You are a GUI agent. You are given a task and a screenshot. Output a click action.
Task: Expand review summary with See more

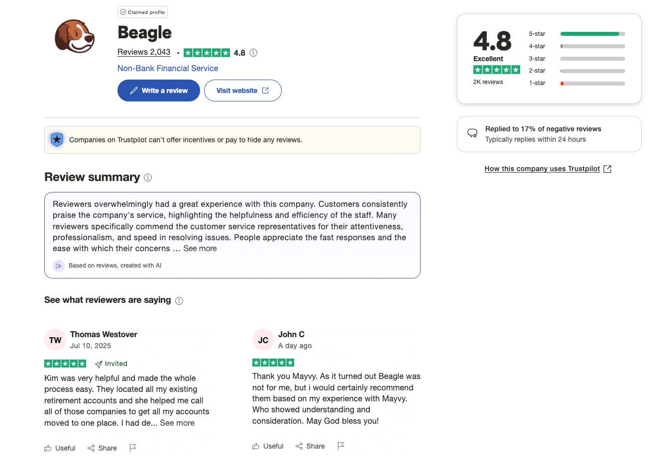(x=200, y=249)
